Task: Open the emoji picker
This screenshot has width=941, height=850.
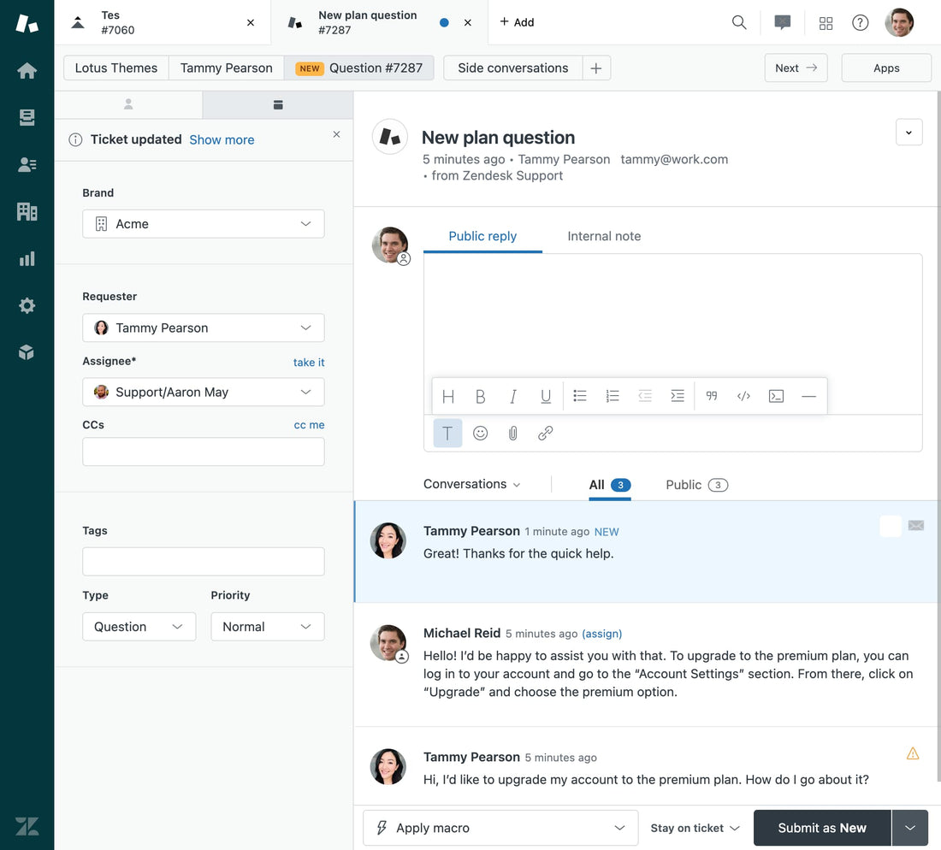Action: click(x=481, y=434)
